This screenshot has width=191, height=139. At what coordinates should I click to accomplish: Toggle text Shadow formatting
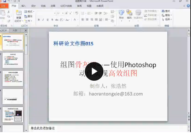tap(52, 20)
